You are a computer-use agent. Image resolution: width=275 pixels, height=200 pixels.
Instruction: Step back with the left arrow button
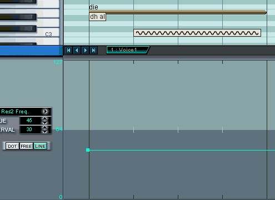point(77,51)
